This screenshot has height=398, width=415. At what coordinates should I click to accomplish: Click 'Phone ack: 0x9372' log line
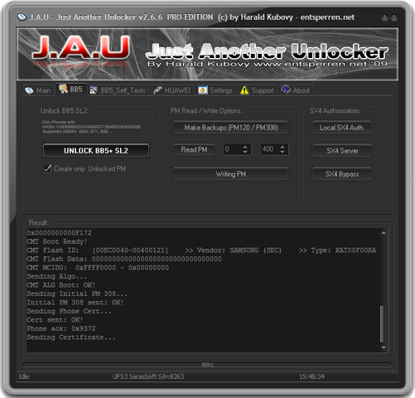pyautogui.click(x=61, y=328)
